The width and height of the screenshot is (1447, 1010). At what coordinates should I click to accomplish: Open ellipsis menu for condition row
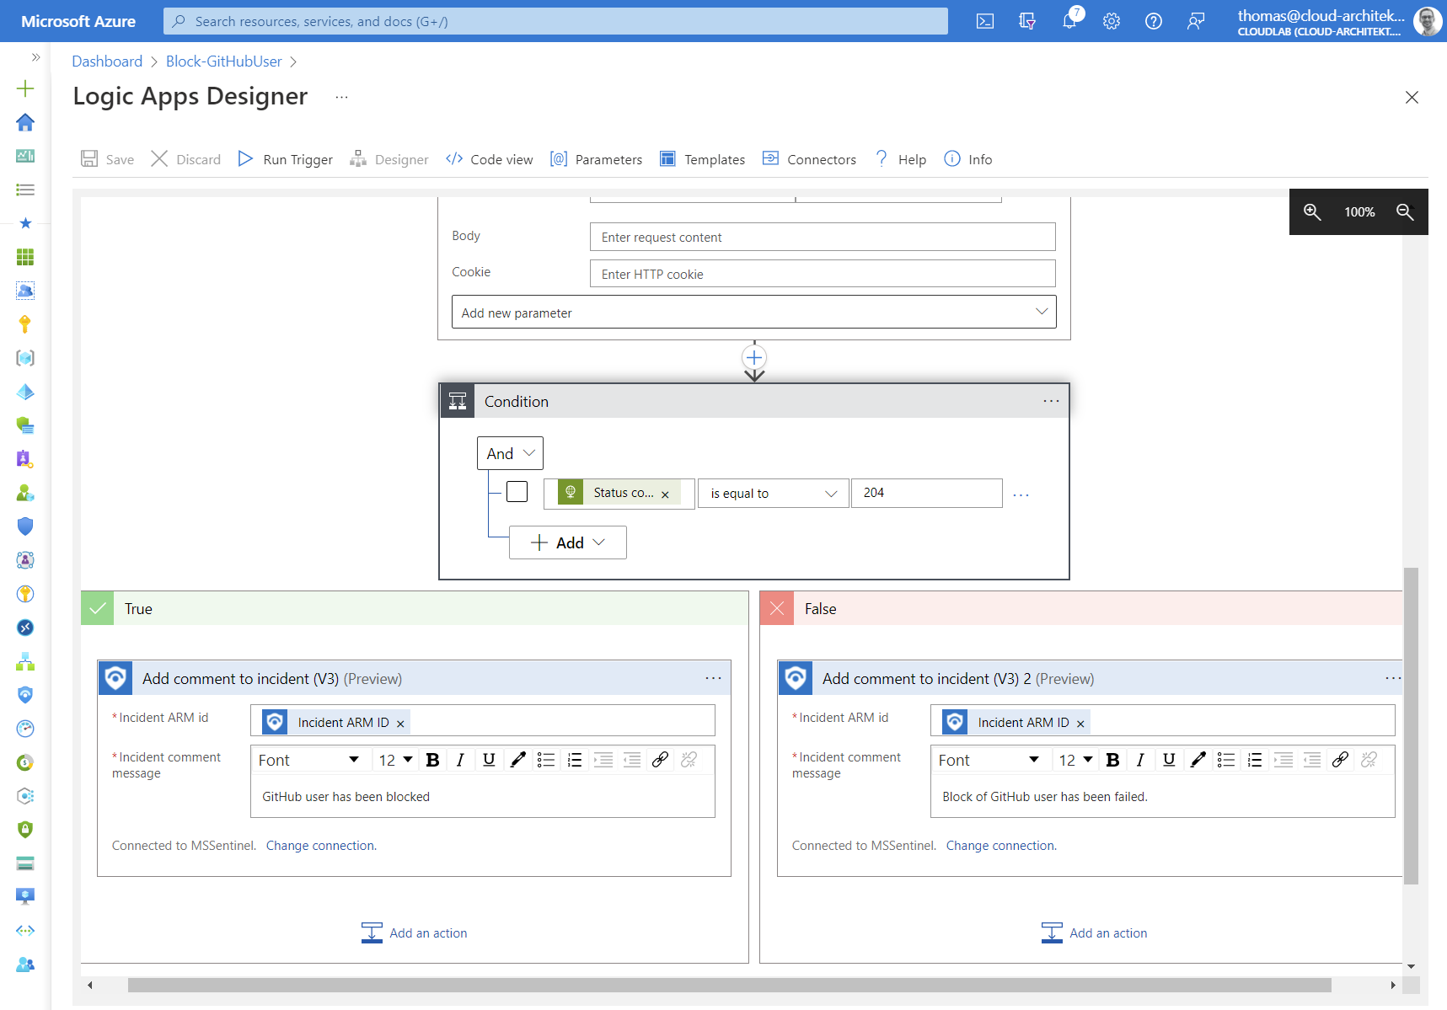click(x=1021, y=494)
